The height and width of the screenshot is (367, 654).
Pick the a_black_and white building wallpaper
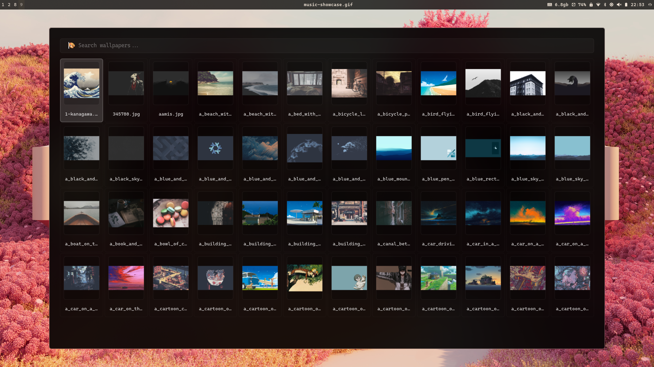(x=528, y=90)
